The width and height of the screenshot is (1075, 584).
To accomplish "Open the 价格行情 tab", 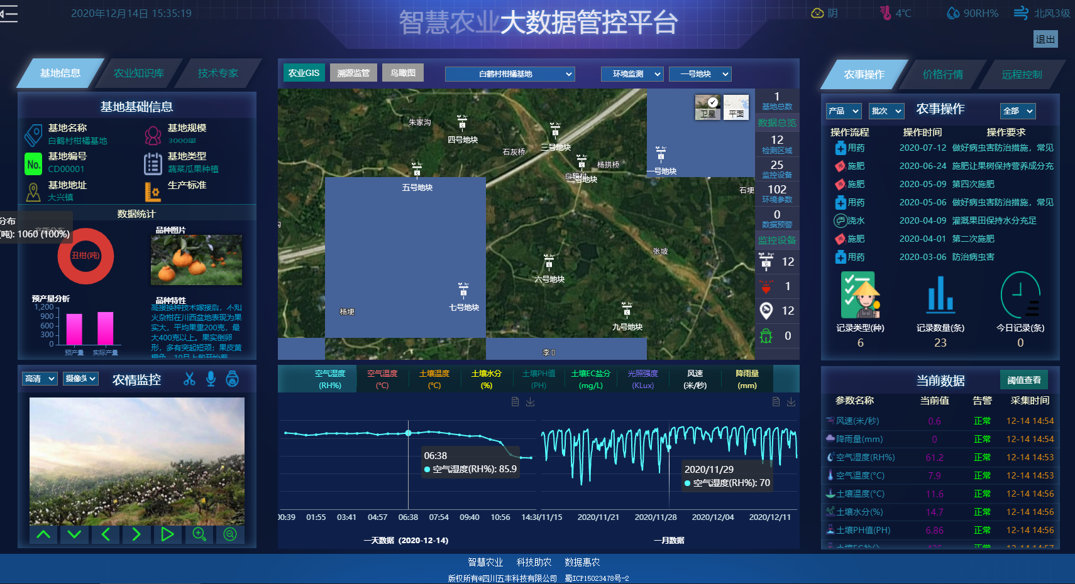I will tap(942, 74).
